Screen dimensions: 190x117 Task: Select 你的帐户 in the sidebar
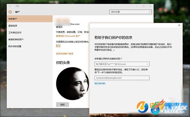coord(30,19)
